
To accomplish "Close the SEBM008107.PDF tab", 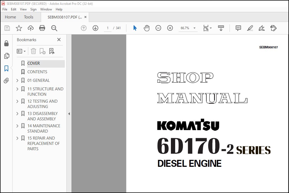I will point(85,17).
